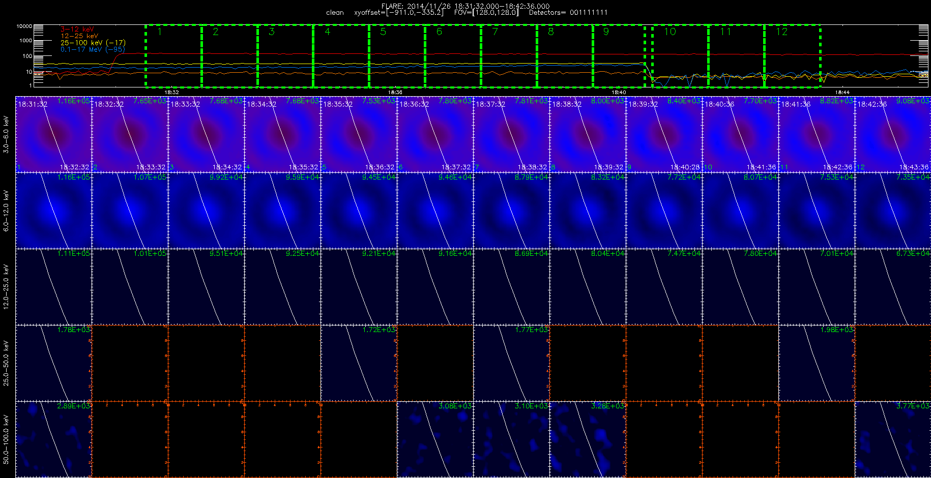
Task: Click the '9.08E+03' peak value
Action: [913, 101]
